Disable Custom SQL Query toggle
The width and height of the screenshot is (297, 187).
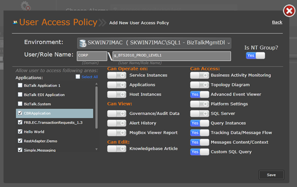pos(200,152)
